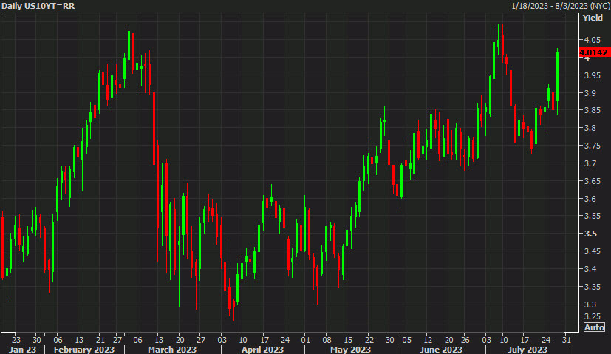Viewport: 611px width, 354px height.
Task: Click the bold 3.5 yield axis value
Action: 590,234
